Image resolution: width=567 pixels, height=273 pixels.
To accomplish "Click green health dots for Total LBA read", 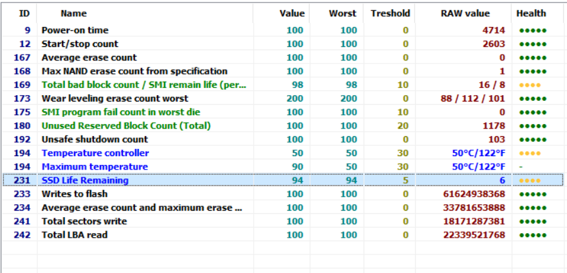I will coord(532,235).
